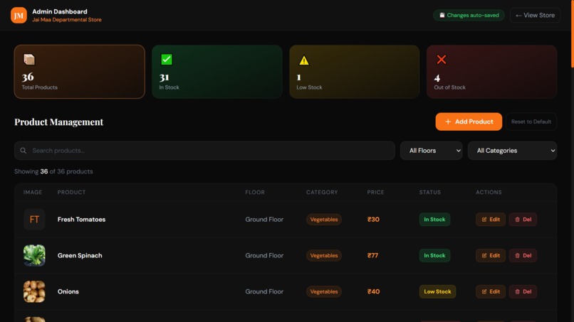
Task: Select the Low Stock warning triangle card
Action: click(355, 72)
